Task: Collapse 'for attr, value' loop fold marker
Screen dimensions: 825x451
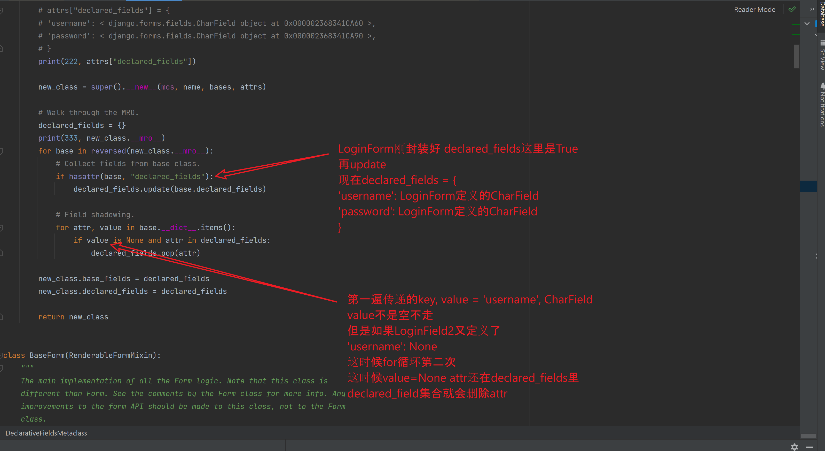Action: (1, 228)
